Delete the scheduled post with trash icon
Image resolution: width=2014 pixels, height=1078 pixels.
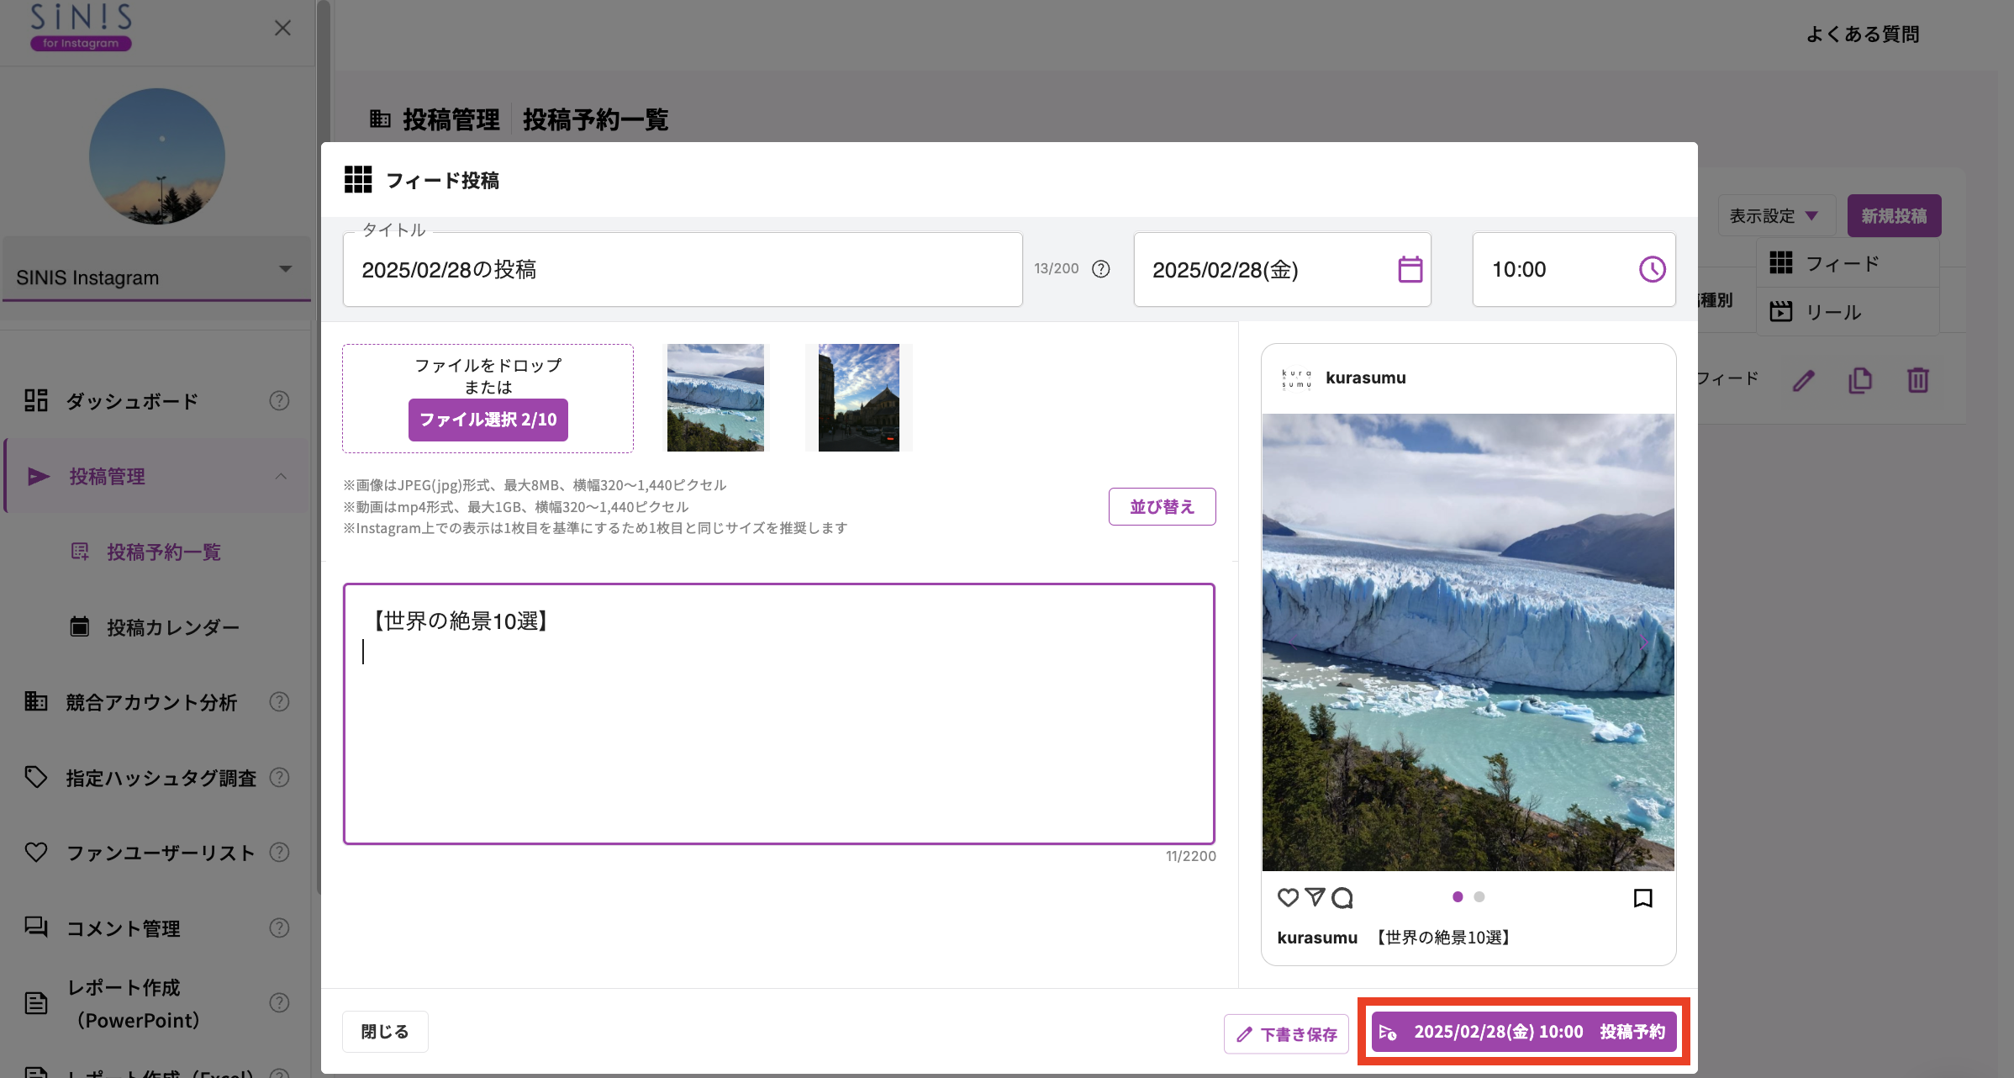click(1918, 380)
